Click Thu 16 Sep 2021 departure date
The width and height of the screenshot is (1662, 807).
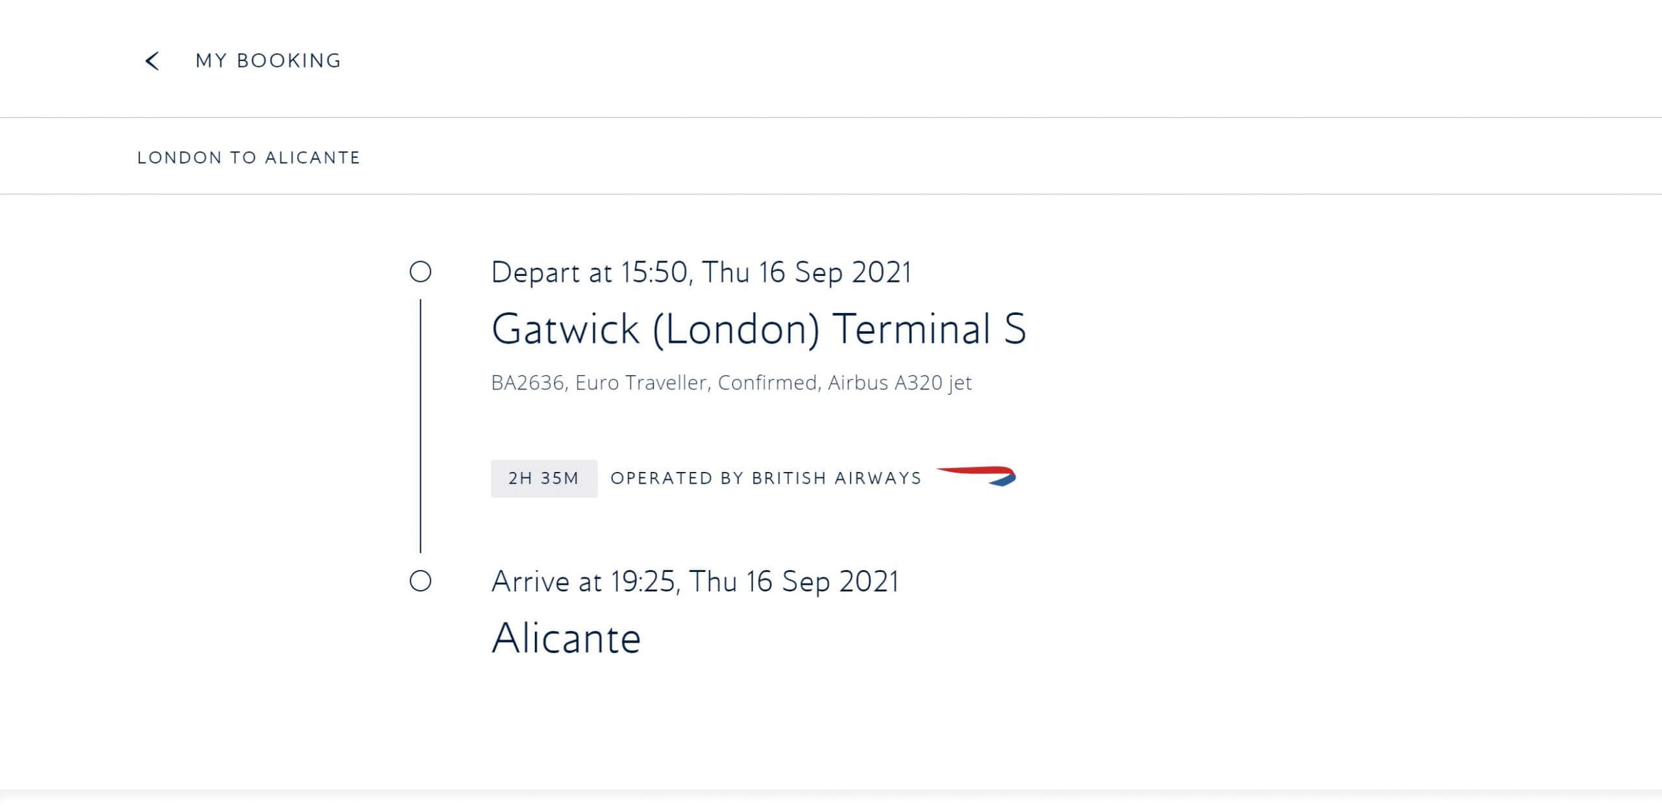tap(807, 272)
